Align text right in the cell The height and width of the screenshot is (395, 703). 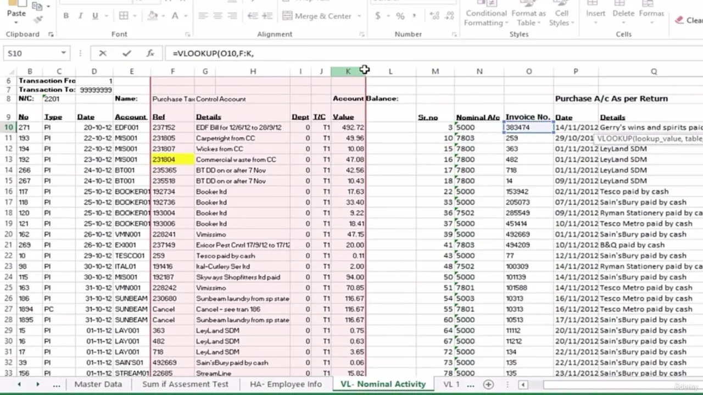click(x=233, y=16)
